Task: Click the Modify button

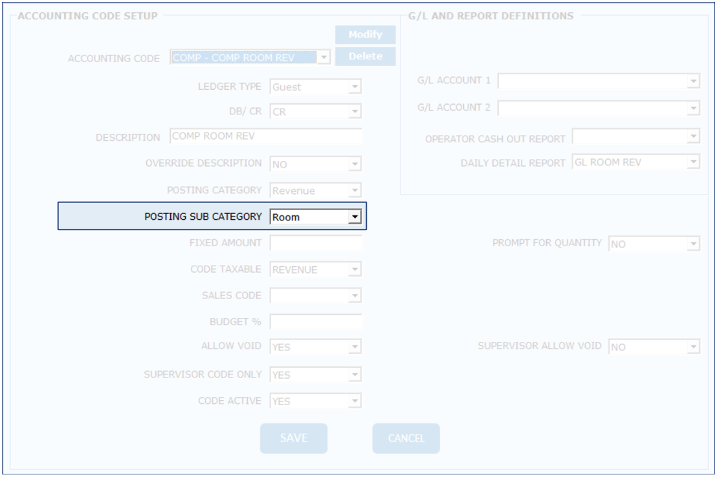Action: tap(365, 35)
